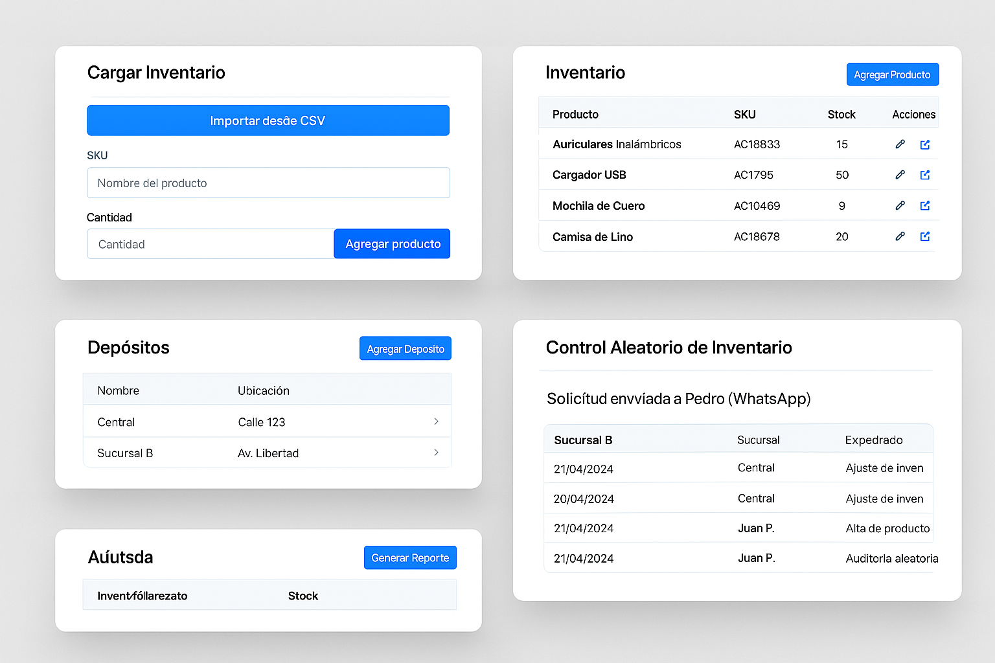Viewport: 995px width, 663px height.
Task: Open Cargador USB via export icon
Action: [925, 175]
